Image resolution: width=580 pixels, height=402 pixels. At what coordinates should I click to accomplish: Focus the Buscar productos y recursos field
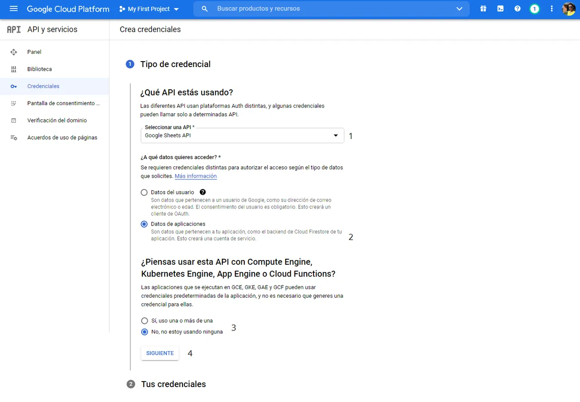coord(331,9)
